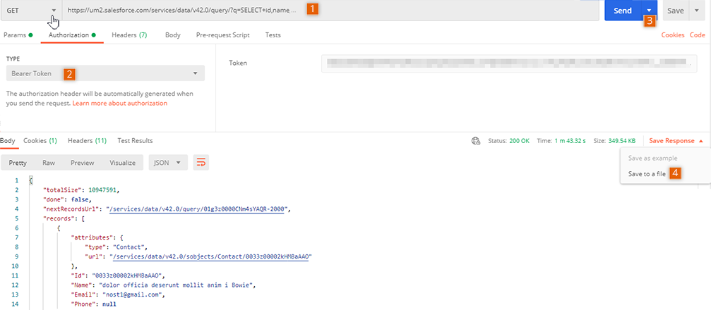Click the Status 200 OK text
This screenshot has width=711, height=310.
click(509, 141)
